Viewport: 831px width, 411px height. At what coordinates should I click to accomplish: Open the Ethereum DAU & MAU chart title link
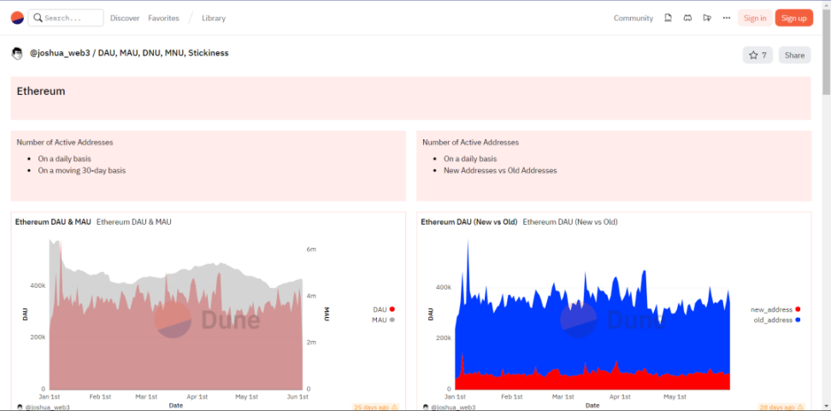click(x=53, y=222)
